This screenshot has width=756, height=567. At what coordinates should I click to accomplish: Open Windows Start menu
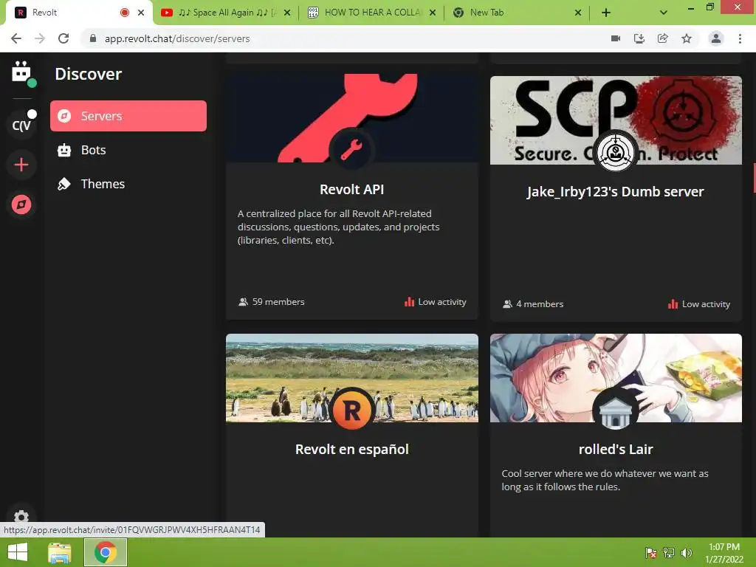point(18,552)
